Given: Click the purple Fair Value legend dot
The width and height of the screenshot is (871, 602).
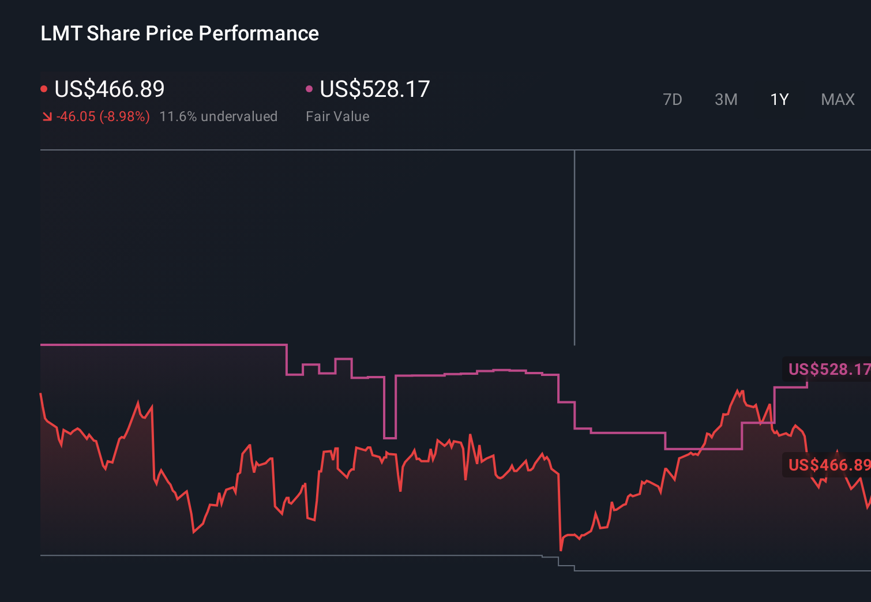Looking at the screenshot, I should pyautogui.click(x=309, y=88).
